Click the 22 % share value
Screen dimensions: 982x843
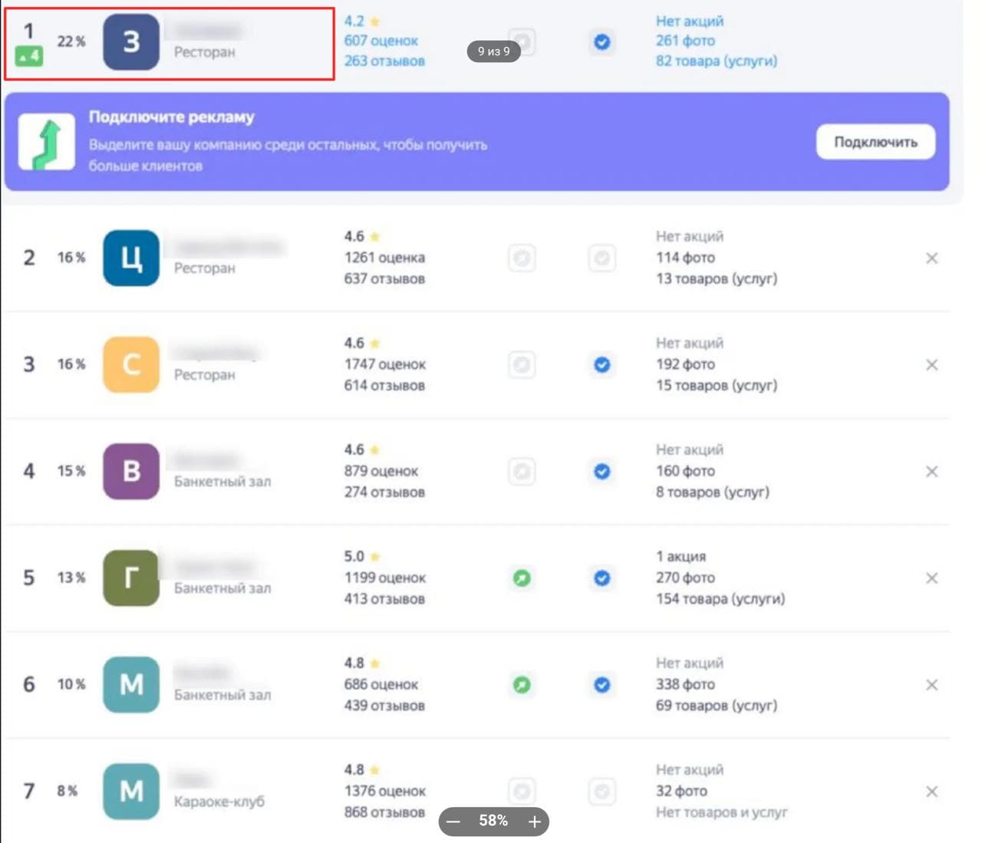71,41
